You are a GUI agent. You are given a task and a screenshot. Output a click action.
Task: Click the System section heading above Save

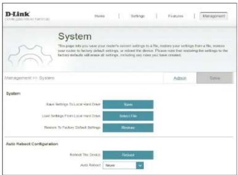coord(13,93)
